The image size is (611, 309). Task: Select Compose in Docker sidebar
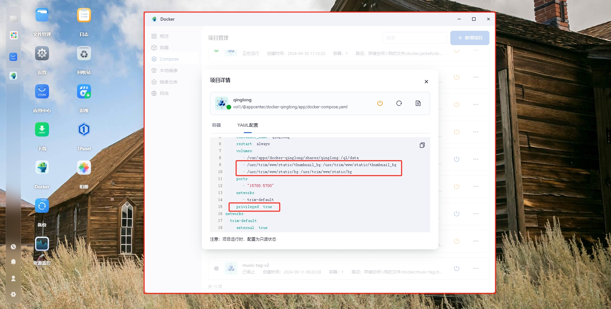(x=169, y=59)
